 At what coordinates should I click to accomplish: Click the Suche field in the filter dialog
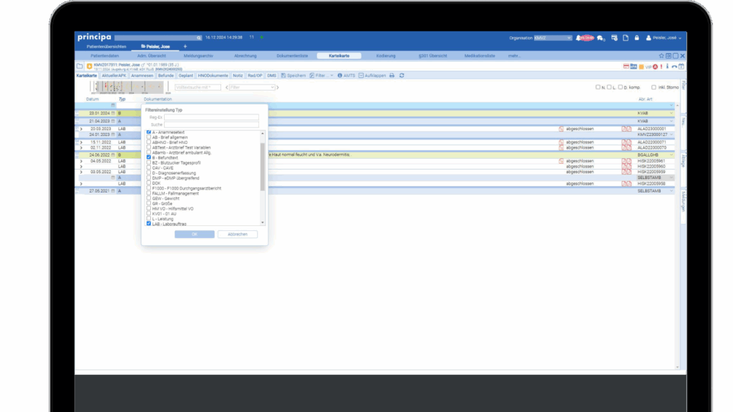(x=211, y=124)
